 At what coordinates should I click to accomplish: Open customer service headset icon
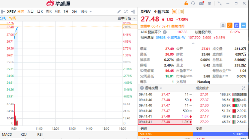point(193,3)
